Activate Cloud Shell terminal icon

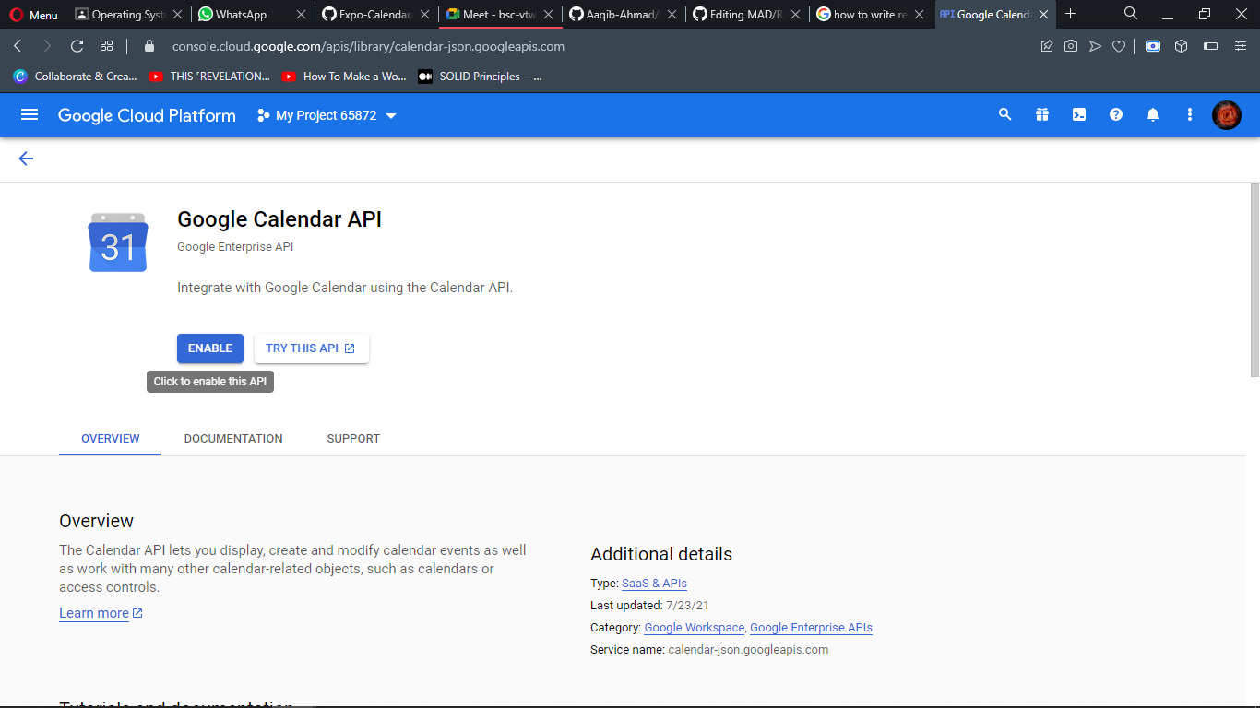coord(1079,114)
